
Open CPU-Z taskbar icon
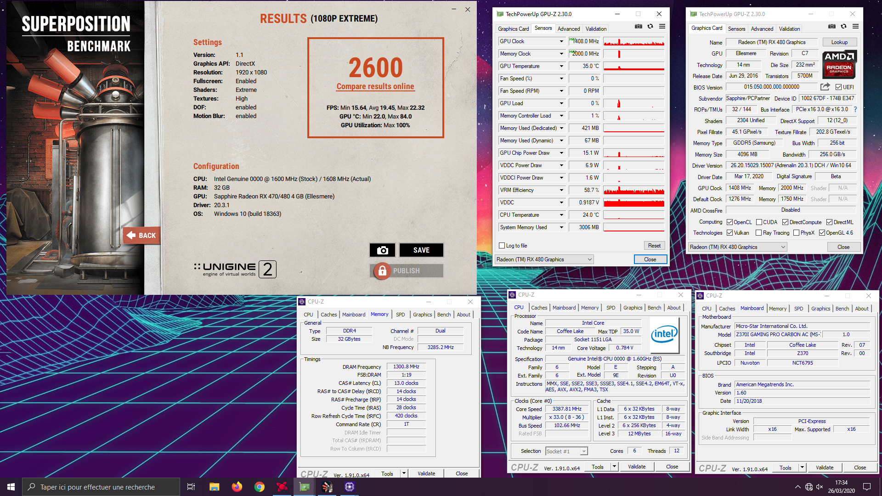click(x=350, y=487)
